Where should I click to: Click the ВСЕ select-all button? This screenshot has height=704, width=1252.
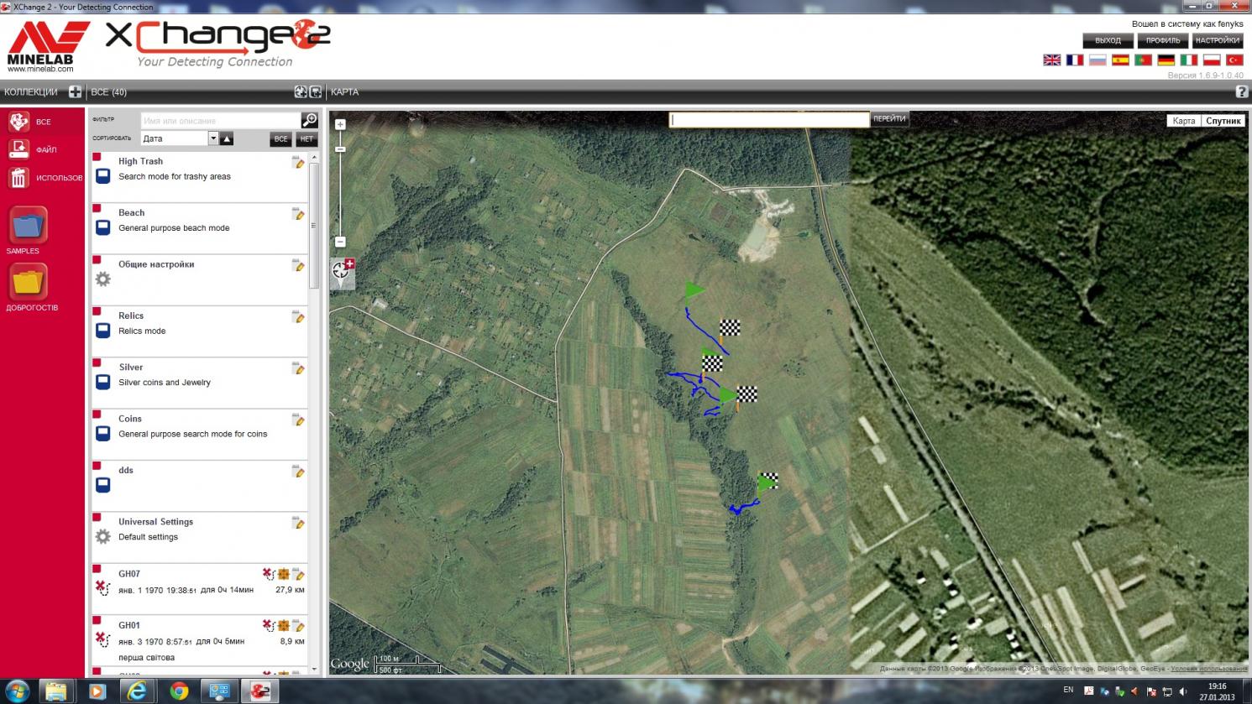[280, 139]
